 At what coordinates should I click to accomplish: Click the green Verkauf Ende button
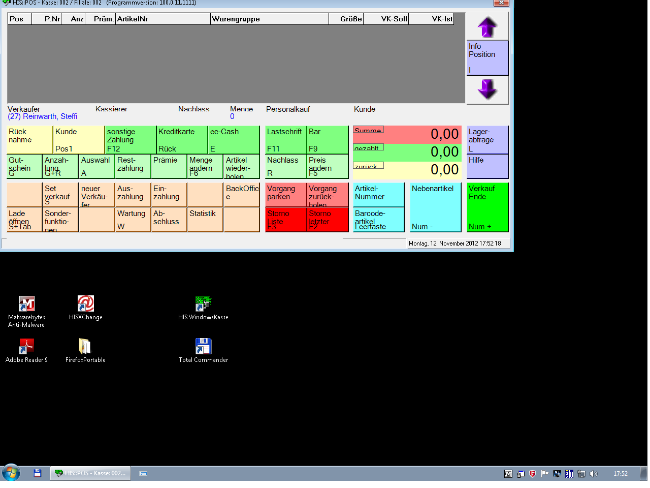(487, 207)
